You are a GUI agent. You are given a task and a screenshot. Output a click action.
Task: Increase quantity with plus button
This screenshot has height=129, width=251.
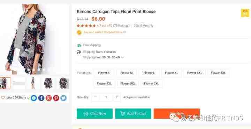click(117, 97)
